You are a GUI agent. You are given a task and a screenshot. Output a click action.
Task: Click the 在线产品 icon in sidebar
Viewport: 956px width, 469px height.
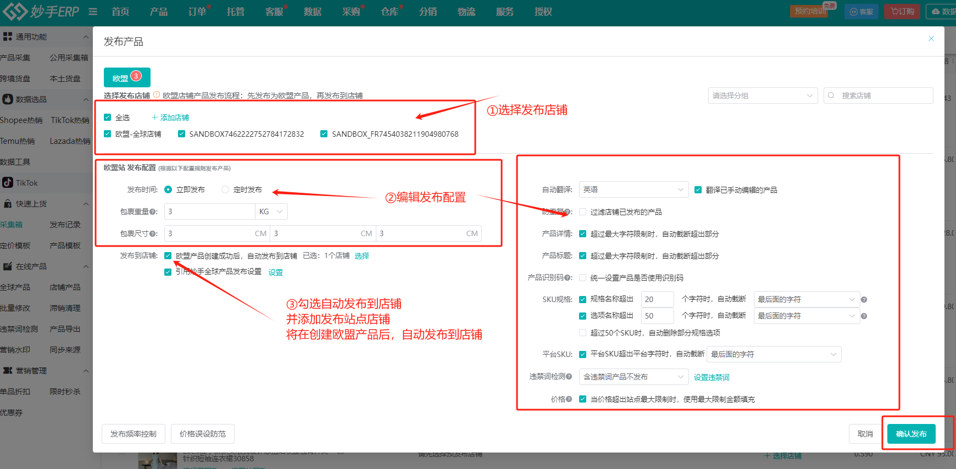8,266
